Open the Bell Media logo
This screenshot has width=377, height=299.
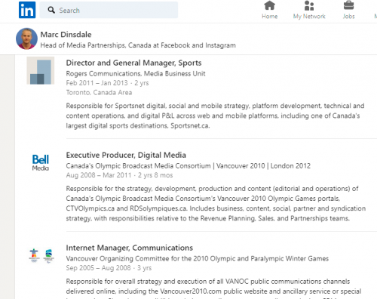41,162
